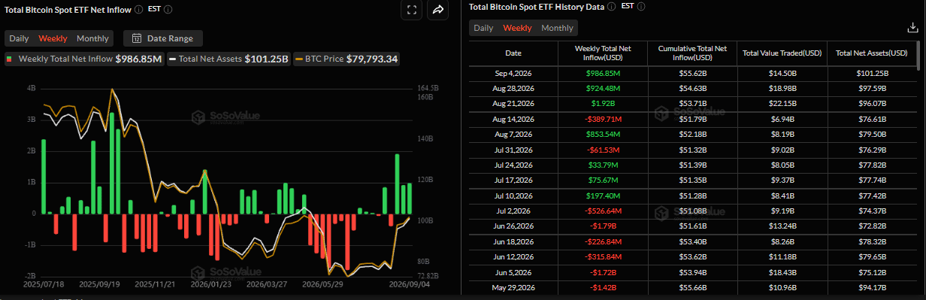Click the -$61.53M outflow value
This screenshot has width=926, height=300.
click(x=603, y=150)
